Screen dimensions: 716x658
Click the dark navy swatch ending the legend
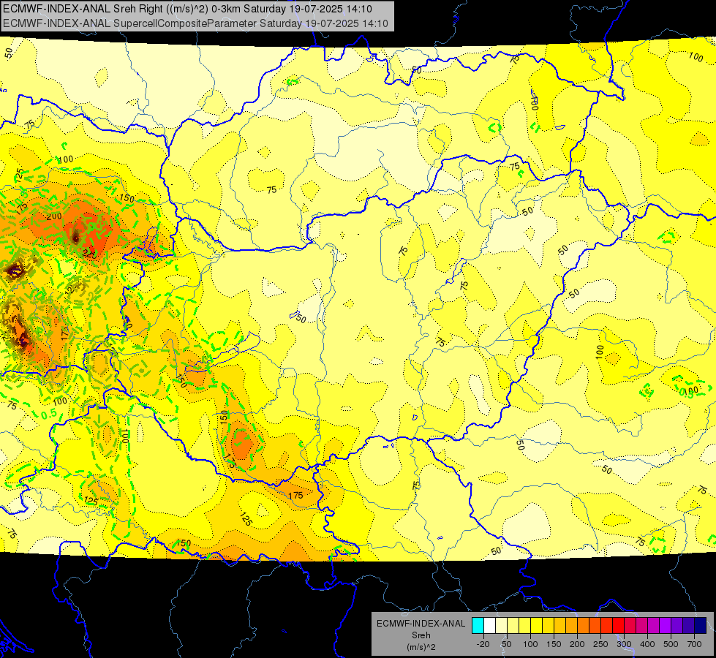coord(701,626)
